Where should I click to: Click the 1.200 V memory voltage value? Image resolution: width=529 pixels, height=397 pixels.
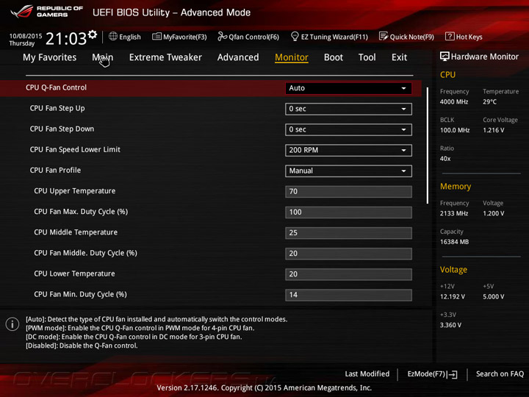point(493,213)
